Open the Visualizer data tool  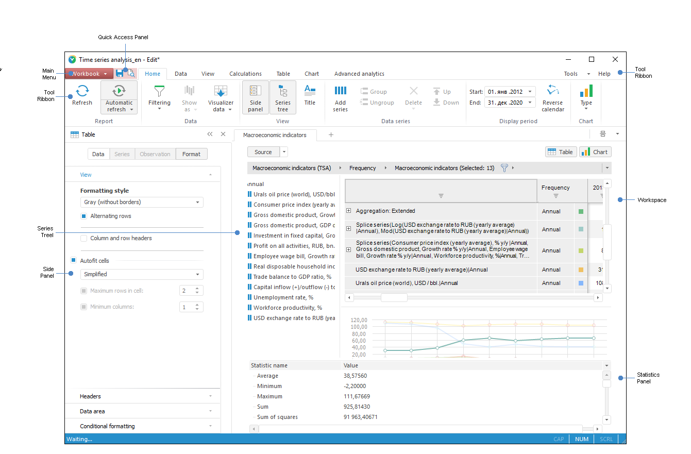[x=221, y=92]
